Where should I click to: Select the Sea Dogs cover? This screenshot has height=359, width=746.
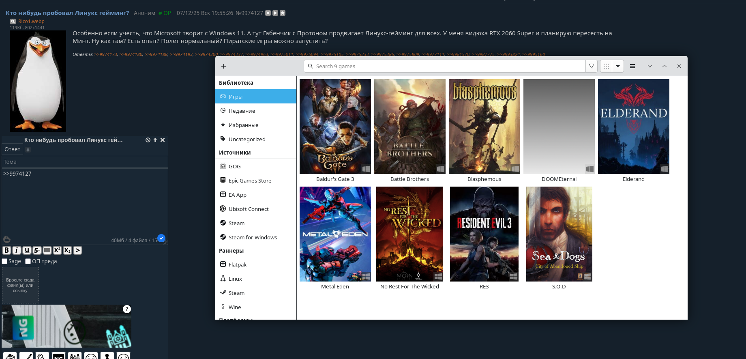pyautogui.click(x=559, y=234)
